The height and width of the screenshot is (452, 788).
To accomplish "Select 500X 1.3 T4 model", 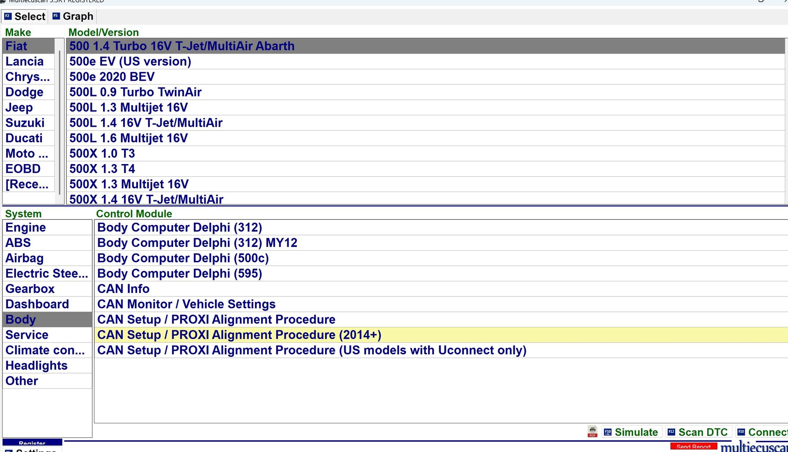I will (x=102, y=169).
